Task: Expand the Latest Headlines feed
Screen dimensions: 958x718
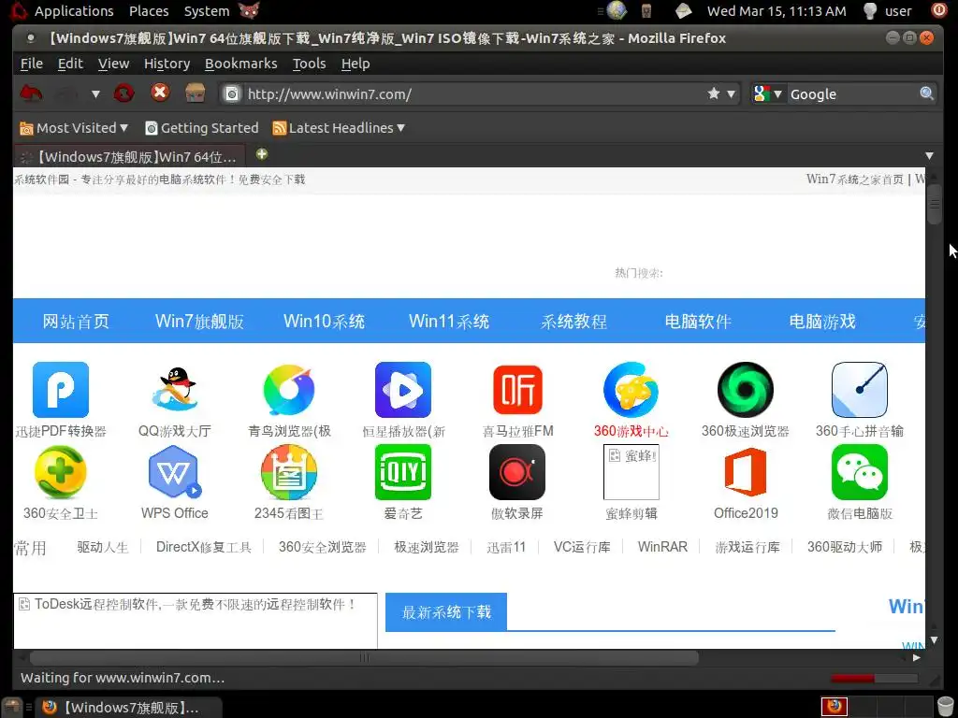Action: pos(339,128)
